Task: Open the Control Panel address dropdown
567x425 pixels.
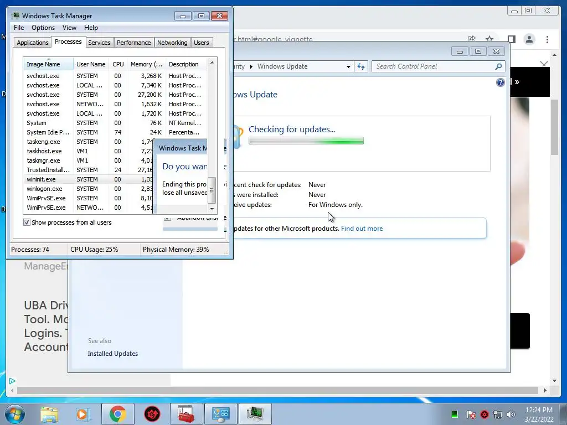Action: pyautogui.click(x=348, y=66)
